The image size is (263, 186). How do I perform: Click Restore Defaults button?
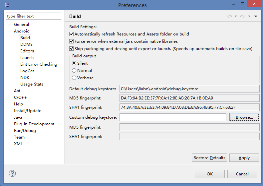[x=209, y=157]
